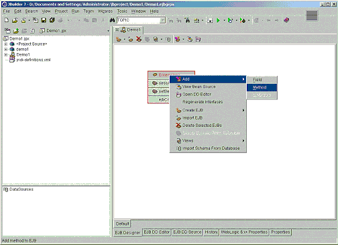Click the Help books toolbar icon
Image resolution: width=338 pixels, height=245 pixels.
tap(286, 20)
